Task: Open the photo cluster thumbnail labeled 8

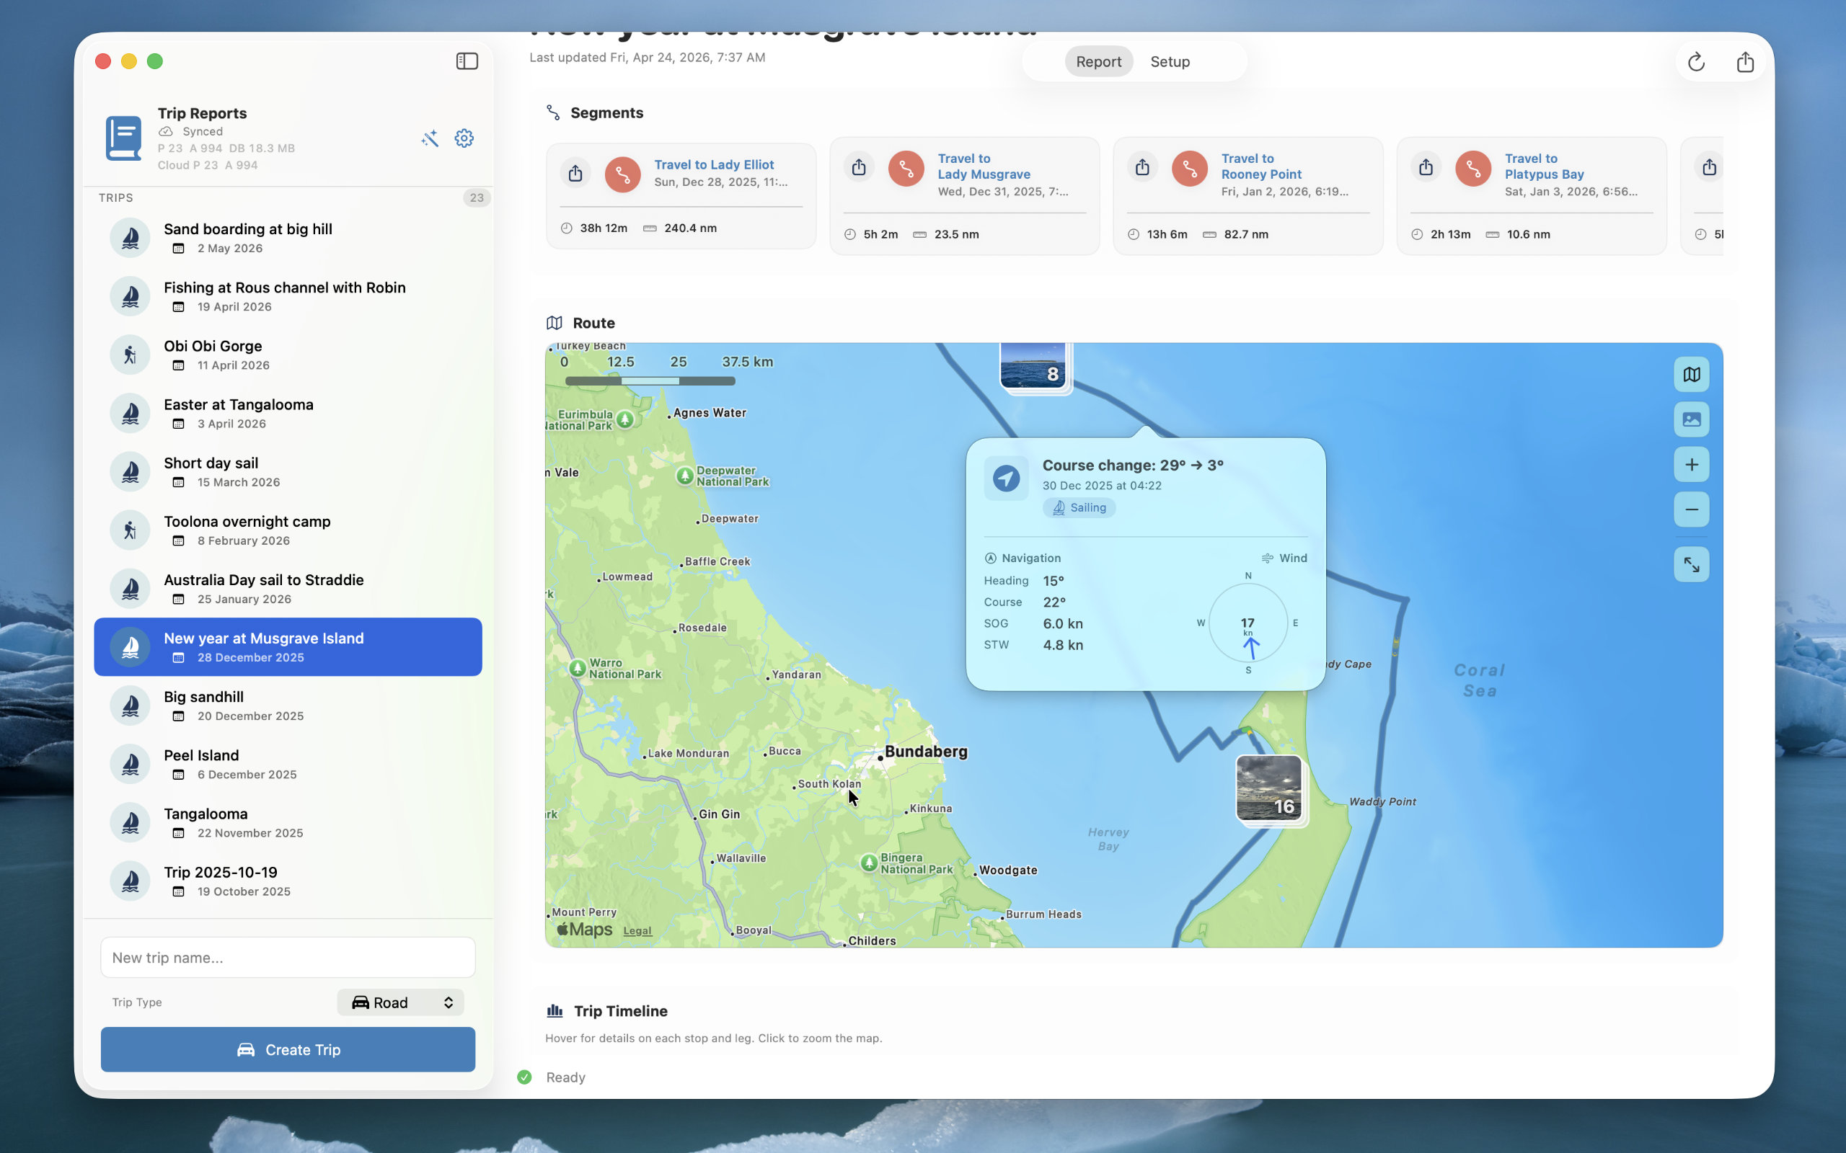Action: (x=1033, y=365)
